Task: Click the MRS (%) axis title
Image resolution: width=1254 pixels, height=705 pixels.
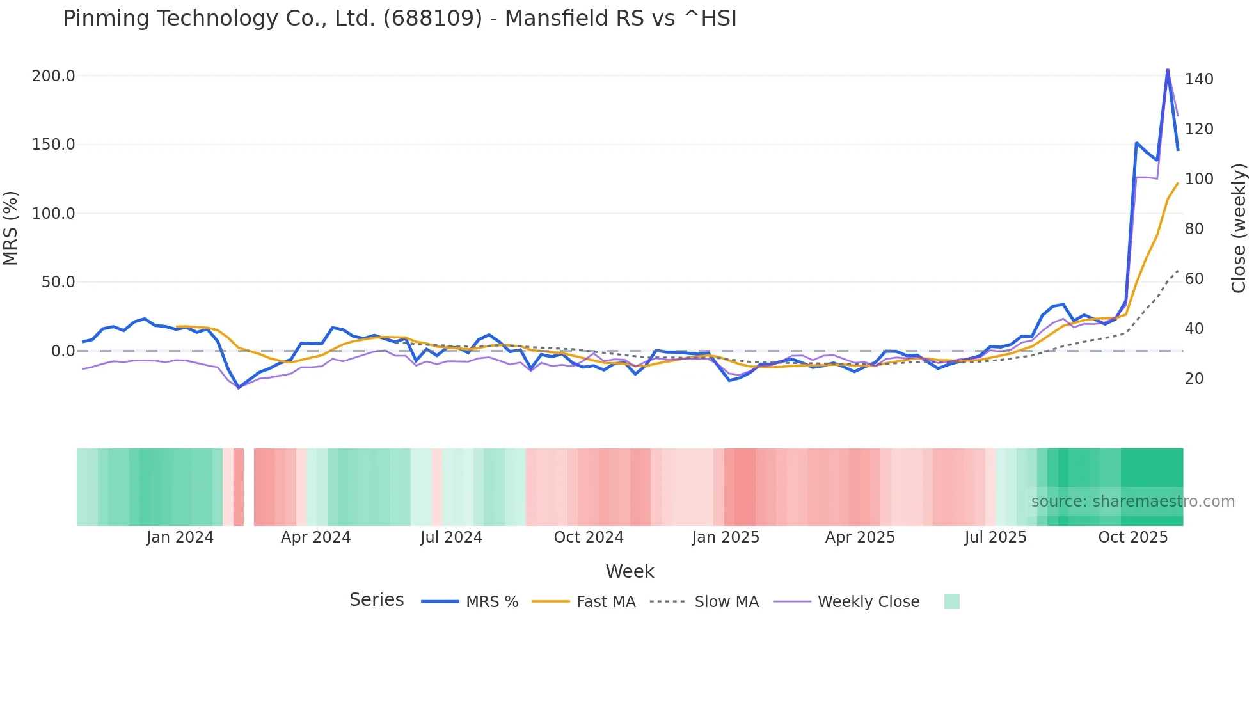Action: pyautogui.click(x=10, y=228)
